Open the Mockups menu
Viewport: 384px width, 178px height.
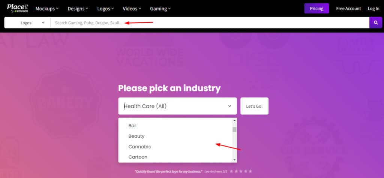(47, 9)
